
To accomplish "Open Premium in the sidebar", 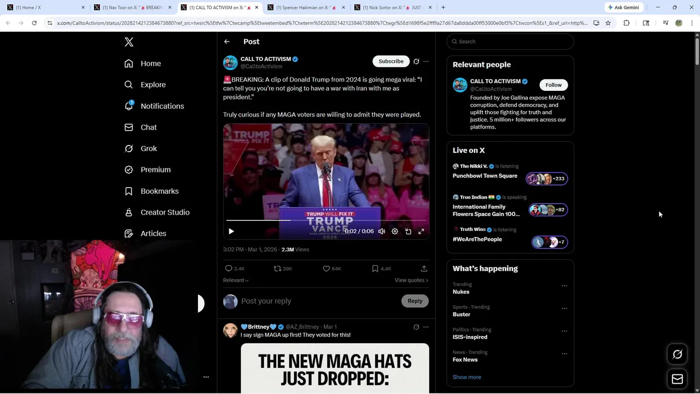I will click(x=148, y=170).
